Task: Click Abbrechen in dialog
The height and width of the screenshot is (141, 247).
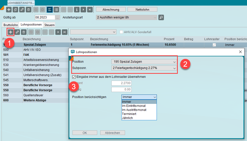Action: pos(112,133)
